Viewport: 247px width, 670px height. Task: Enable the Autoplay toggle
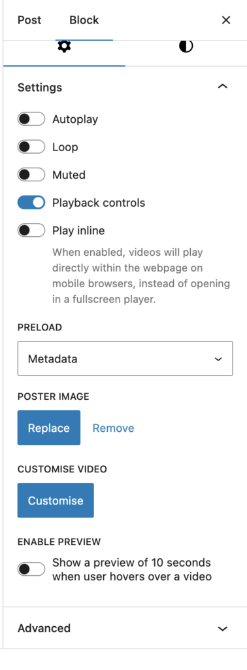pos(31,119)
